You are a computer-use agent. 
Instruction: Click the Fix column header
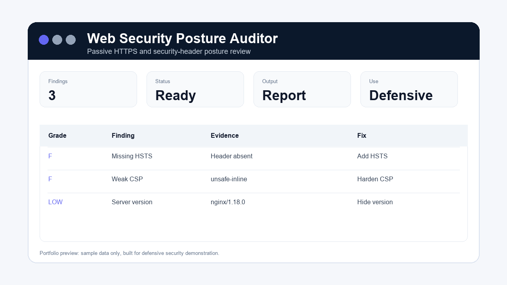click(x=362, y=136)
